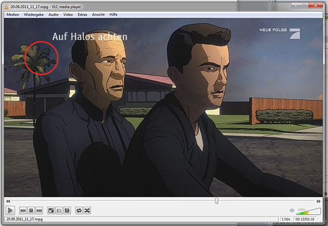Toggle loop repeat mode button

(79, 211)
